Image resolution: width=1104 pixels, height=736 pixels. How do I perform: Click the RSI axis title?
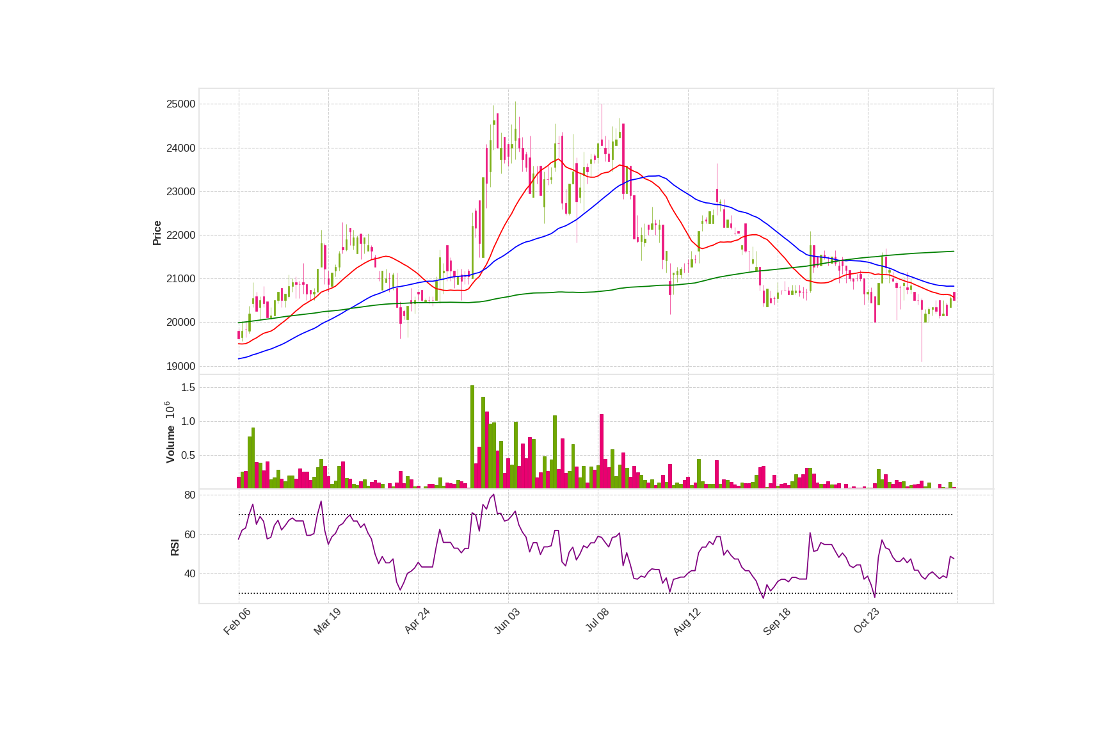coord(175,547)
